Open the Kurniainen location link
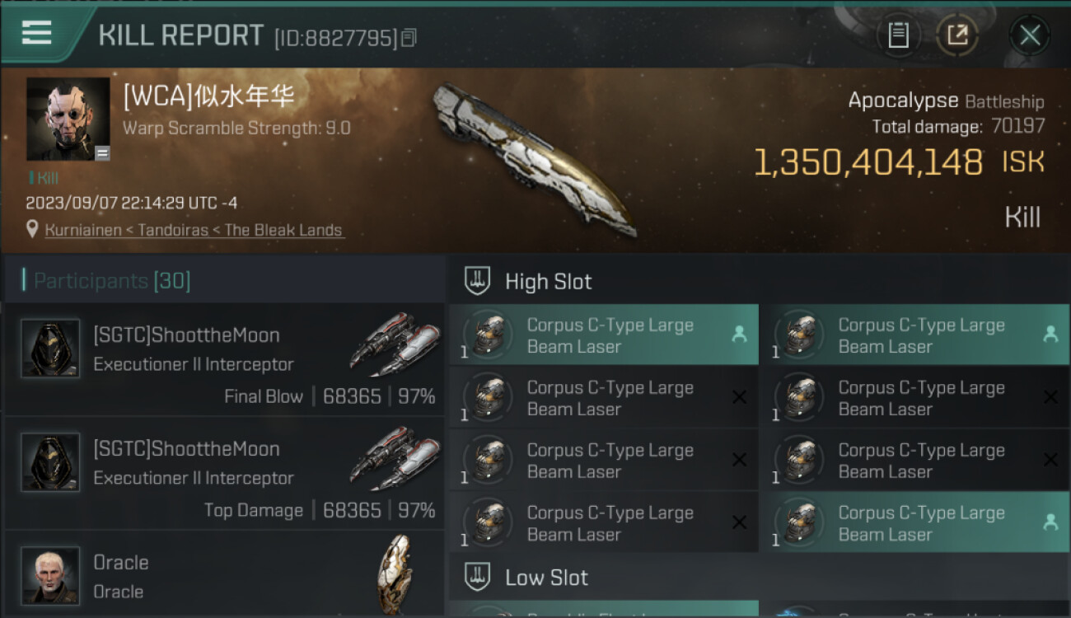Viewport: 1071px width, 618px height. (194, 230)
